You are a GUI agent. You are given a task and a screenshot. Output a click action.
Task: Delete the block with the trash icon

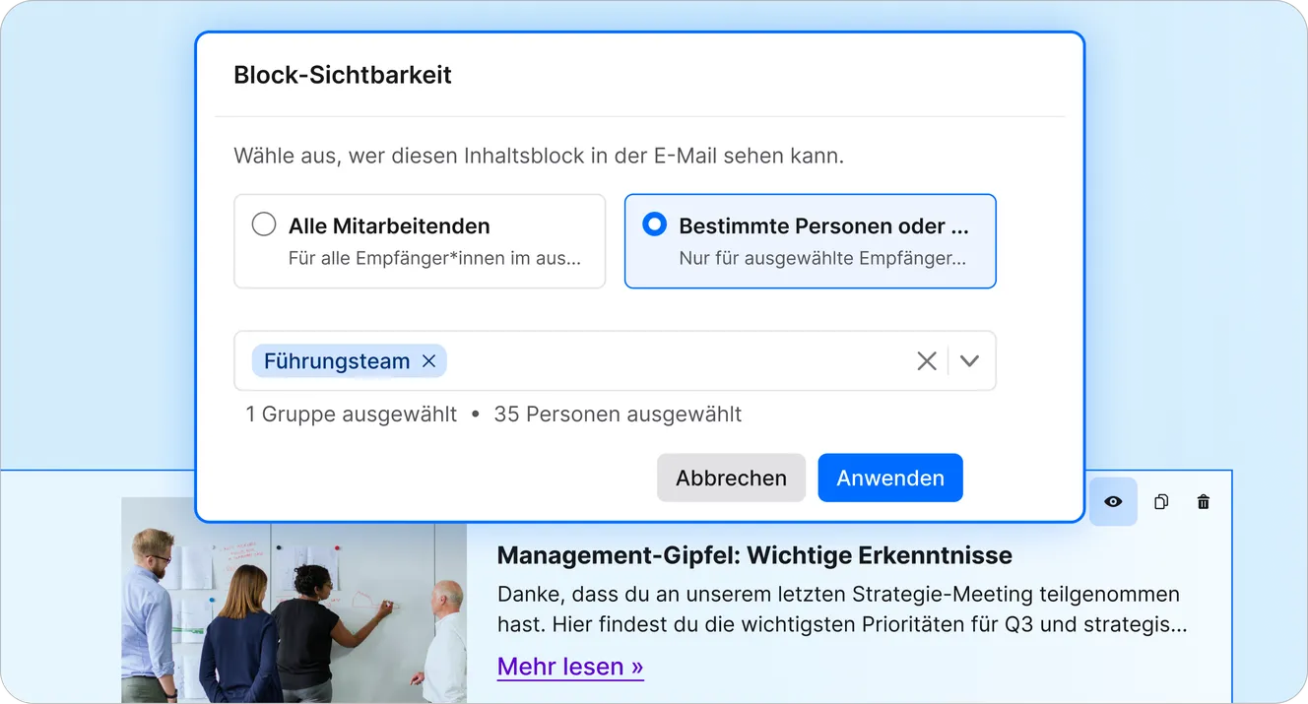(x=1203, y=502)
